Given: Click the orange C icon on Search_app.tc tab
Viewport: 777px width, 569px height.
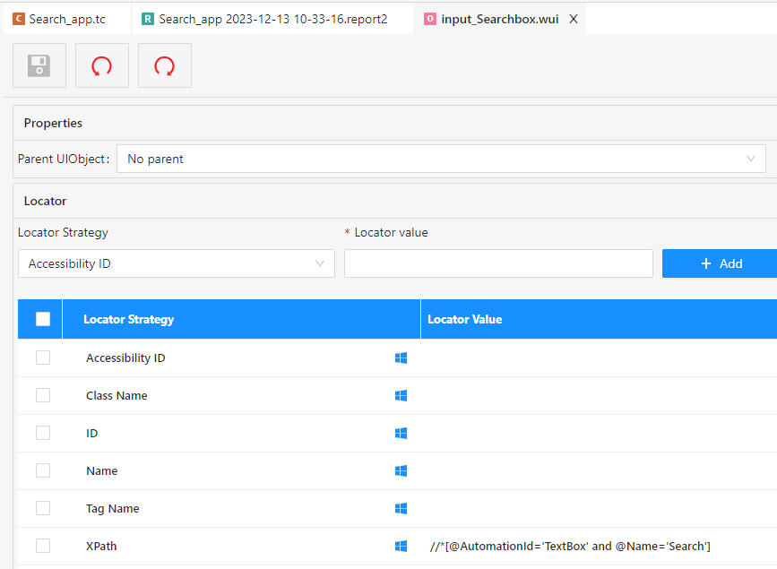Looking at the screenshot, I should pos(19,19).
